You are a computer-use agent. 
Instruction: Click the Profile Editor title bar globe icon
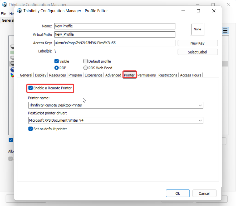pyautogui.click(x=19, y=11)
